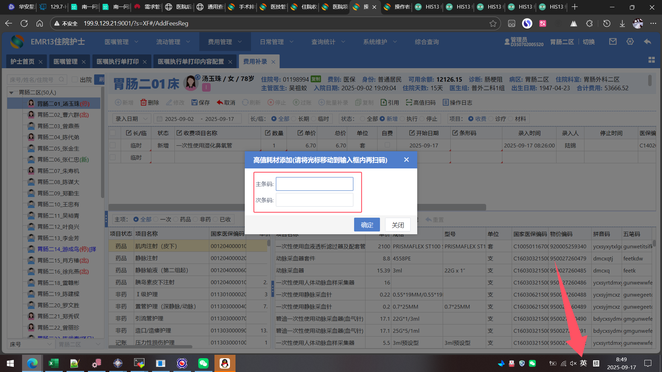Select the 执行 status radio button
This screenshot has height=372, width=662.
tap(402, 119)
